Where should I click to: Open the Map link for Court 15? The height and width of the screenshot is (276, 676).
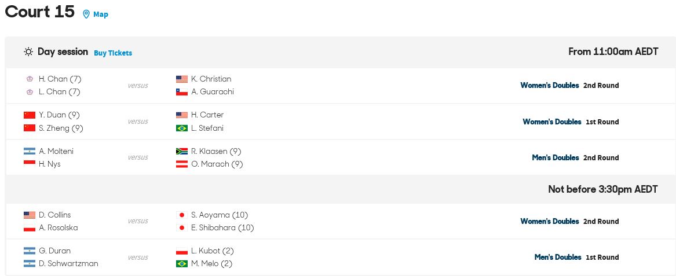[x=100, y=14]
